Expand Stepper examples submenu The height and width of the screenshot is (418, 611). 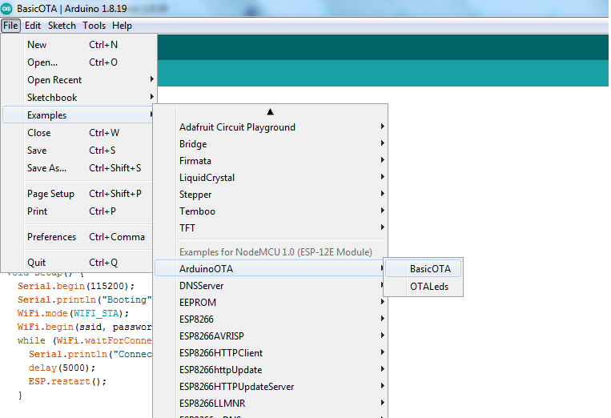pyautogui.click(x=271, y=195)
